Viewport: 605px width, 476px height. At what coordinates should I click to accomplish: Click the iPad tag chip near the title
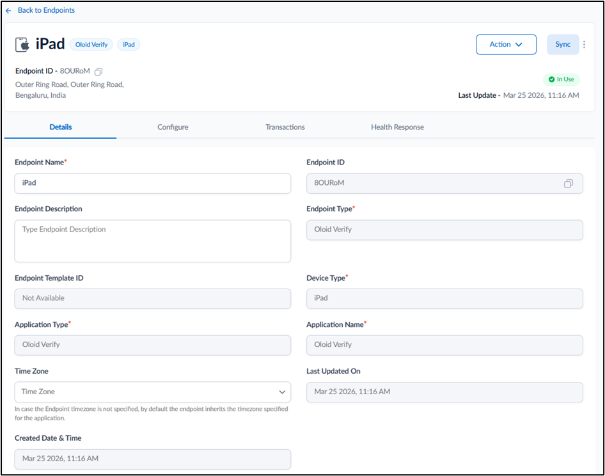(x=129, y=44)
